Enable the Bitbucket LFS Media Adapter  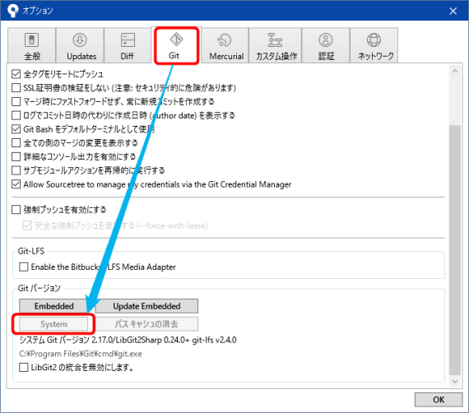click(x=23, y=267)
